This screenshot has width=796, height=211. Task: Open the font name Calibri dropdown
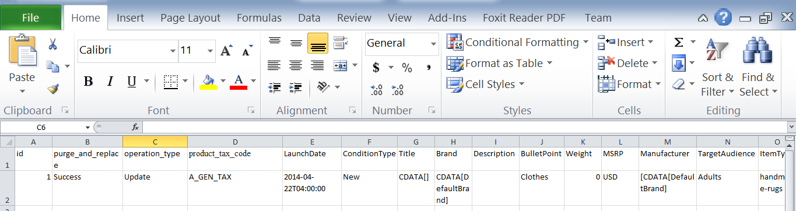coord(173,51)
